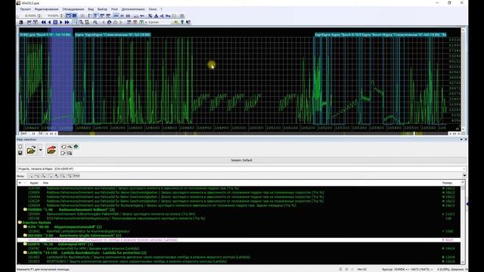Open the Проект menu
484x272 pixels.
click(x=25, y=9)
